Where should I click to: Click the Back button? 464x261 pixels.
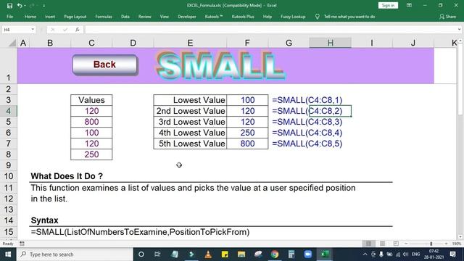[104, 65]
